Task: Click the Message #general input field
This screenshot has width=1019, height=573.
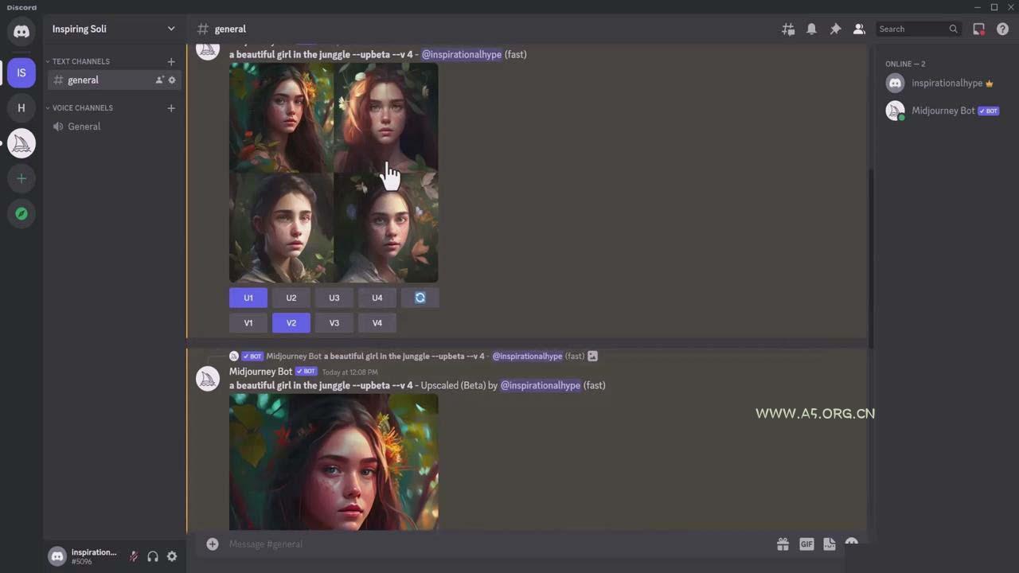Action: (x=478, y=544)
